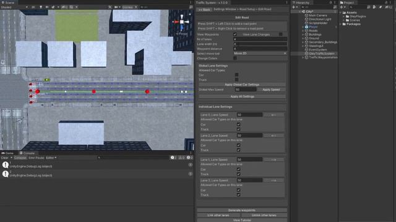Toggle Change Colors checkbox
Viewport: 396px width, 222px height.
click(235, 58)
